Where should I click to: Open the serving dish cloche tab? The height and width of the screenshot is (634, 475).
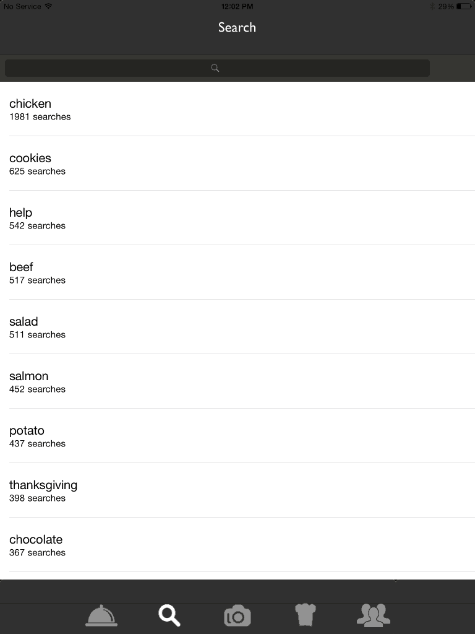click(101, 616)
